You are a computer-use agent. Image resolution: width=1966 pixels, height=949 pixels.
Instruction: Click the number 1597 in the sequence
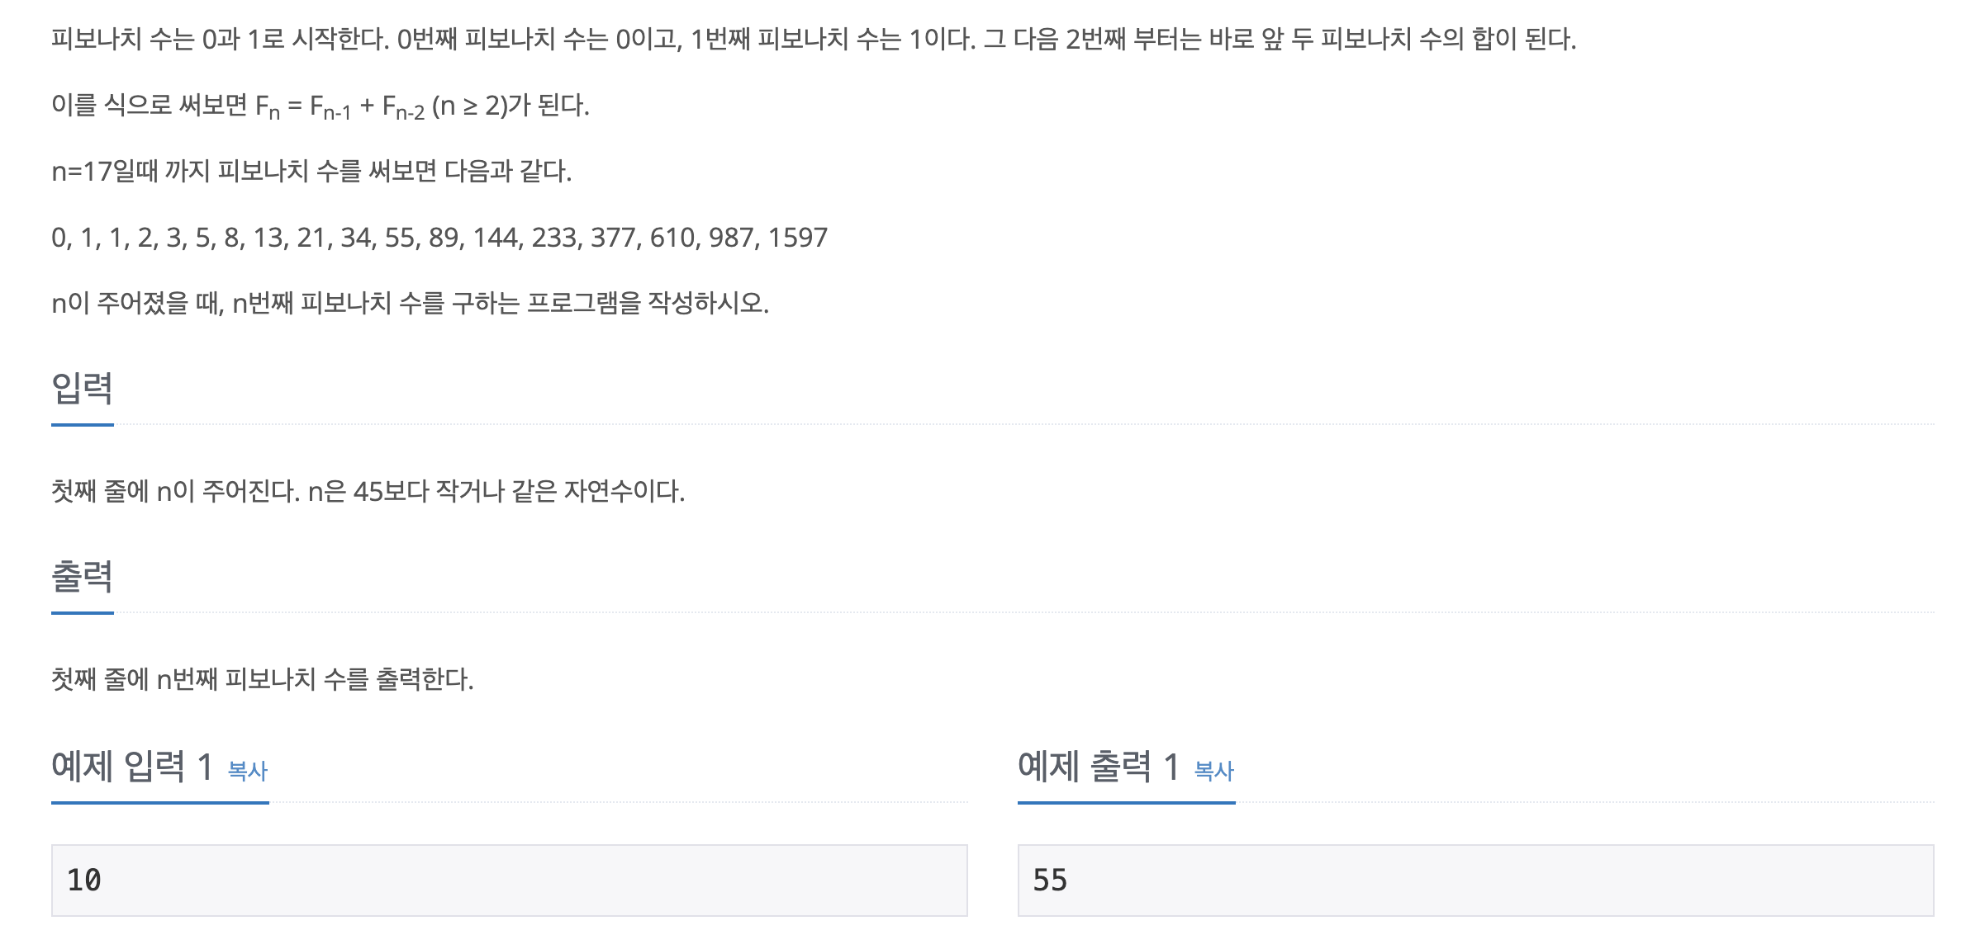(x=797, y=238)
